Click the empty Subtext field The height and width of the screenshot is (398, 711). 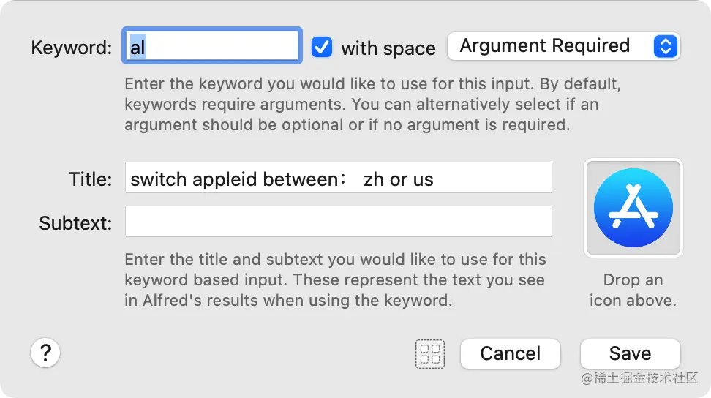point(338,221)
